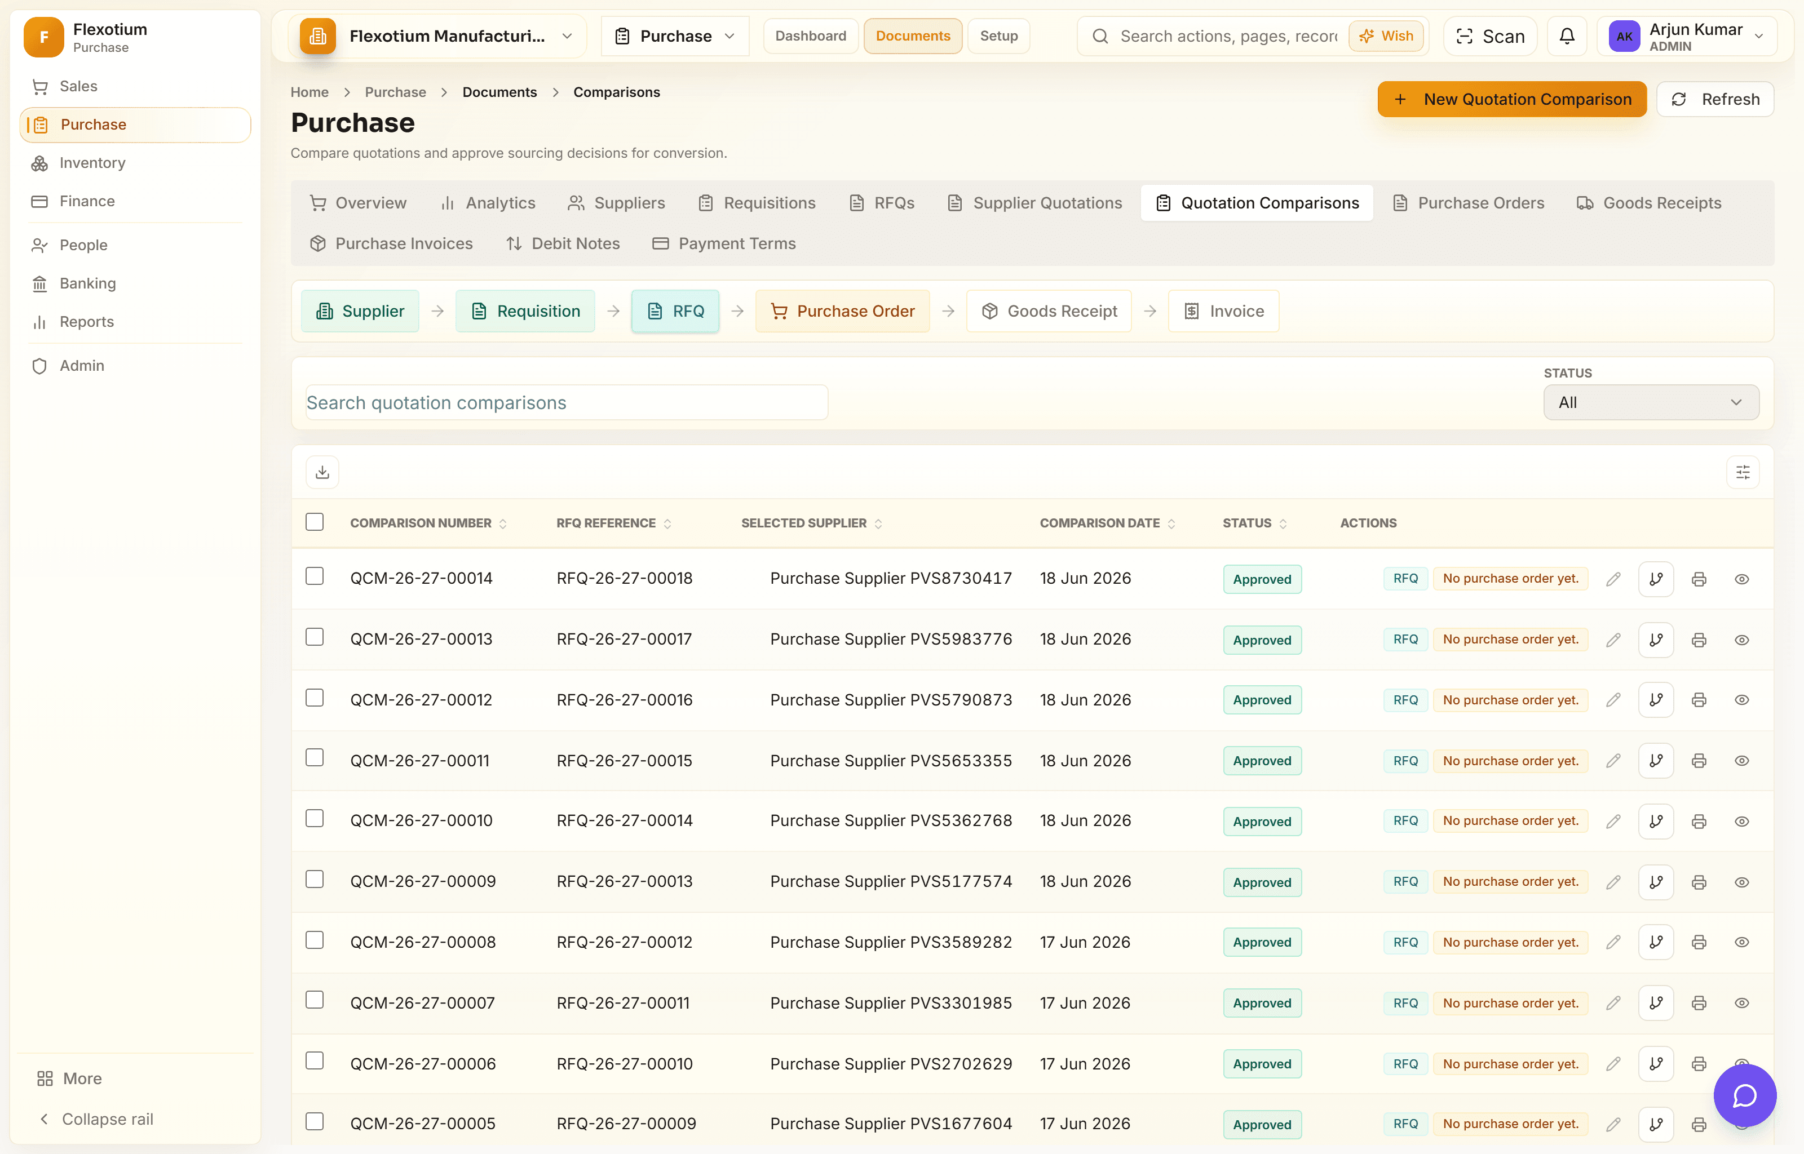Open the Status filter dropdown
Screen dimensions: 1804x1154
[1650, 402]
